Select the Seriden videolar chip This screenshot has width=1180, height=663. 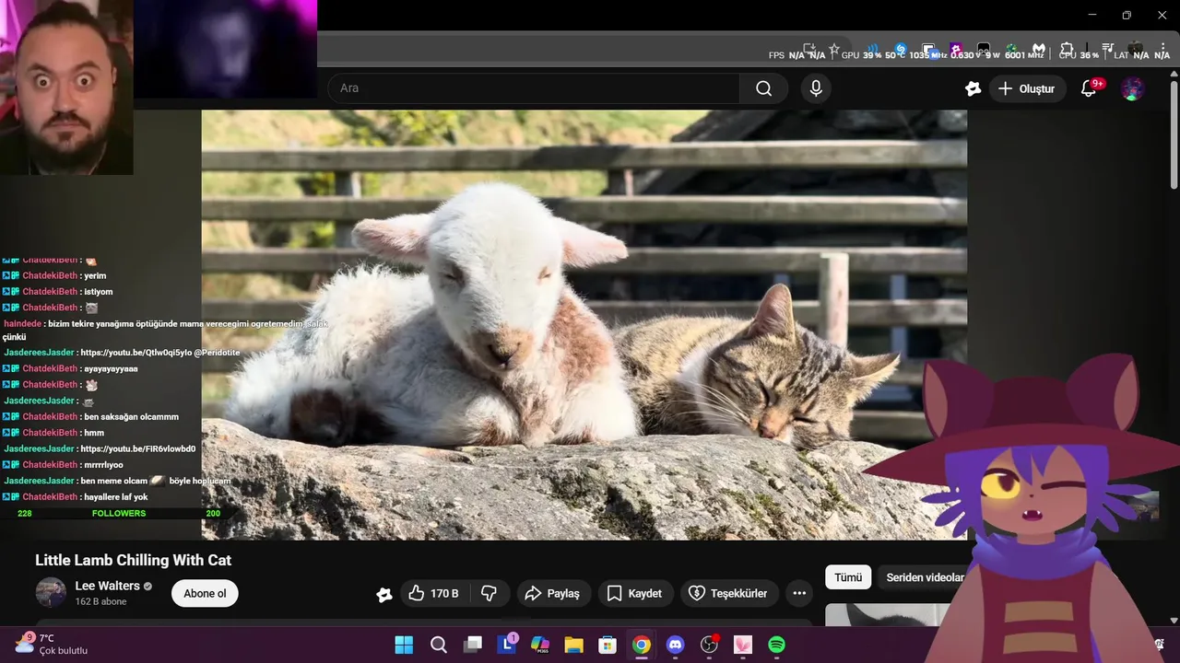pos(925,577)
